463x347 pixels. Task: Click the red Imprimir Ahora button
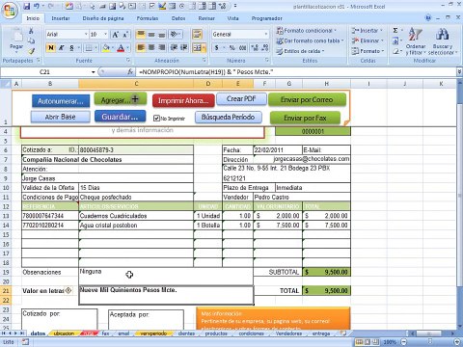pos(183,100)
